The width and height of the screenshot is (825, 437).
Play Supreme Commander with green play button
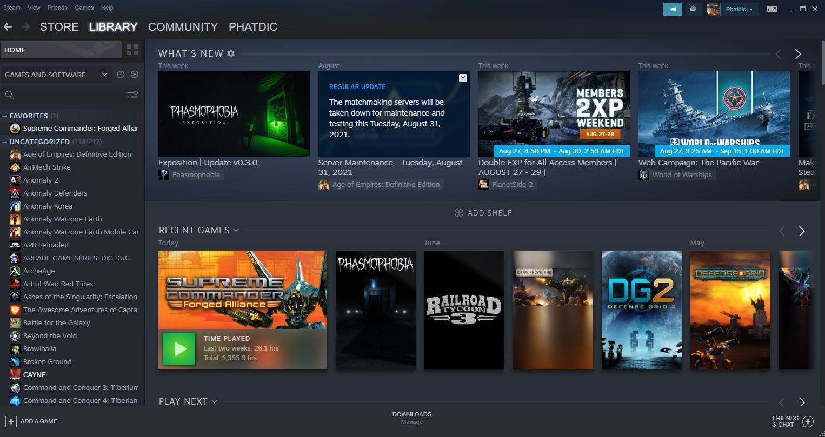click(179, 349)
